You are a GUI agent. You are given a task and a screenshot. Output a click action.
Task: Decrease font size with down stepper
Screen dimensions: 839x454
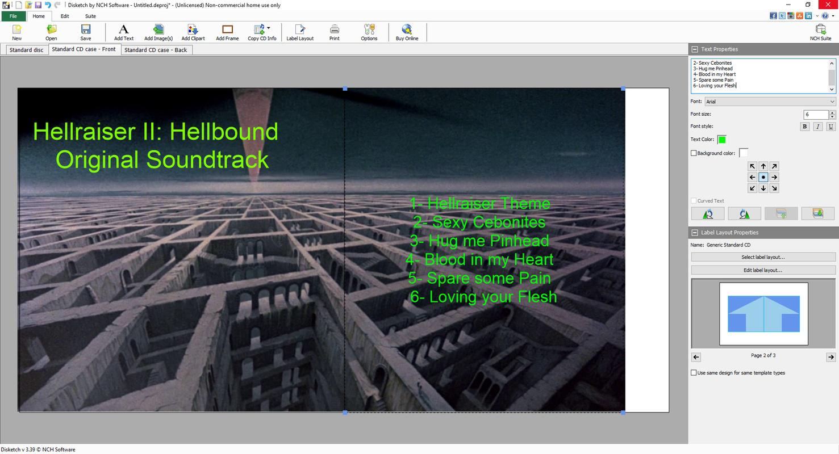coord(833,117)
